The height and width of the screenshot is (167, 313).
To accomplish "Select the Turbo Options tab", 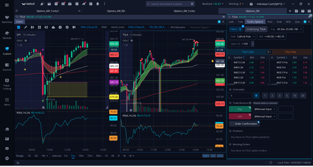I will 255,22.
